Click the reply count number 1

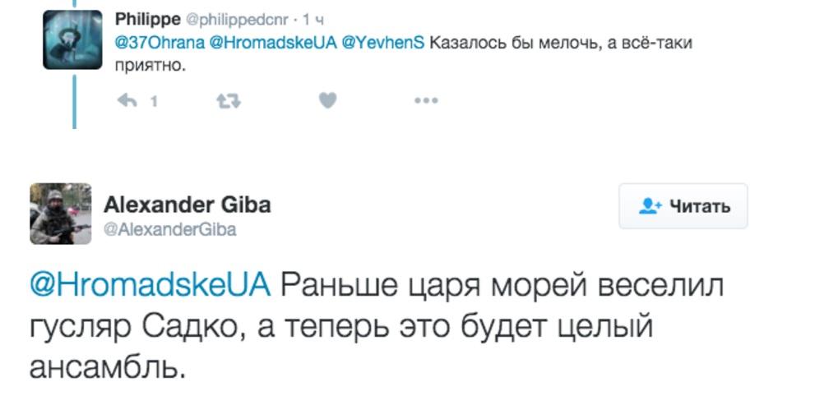[154, 101]
